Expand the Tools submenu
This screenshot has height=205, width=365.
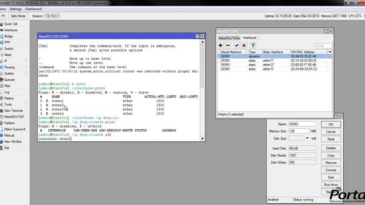click(26, 104)
